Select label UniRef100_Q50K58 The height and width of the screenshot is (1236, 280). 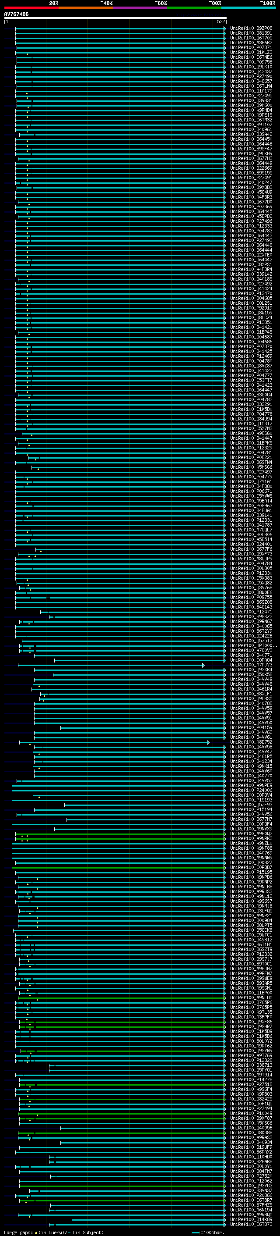tap(251, 674)
